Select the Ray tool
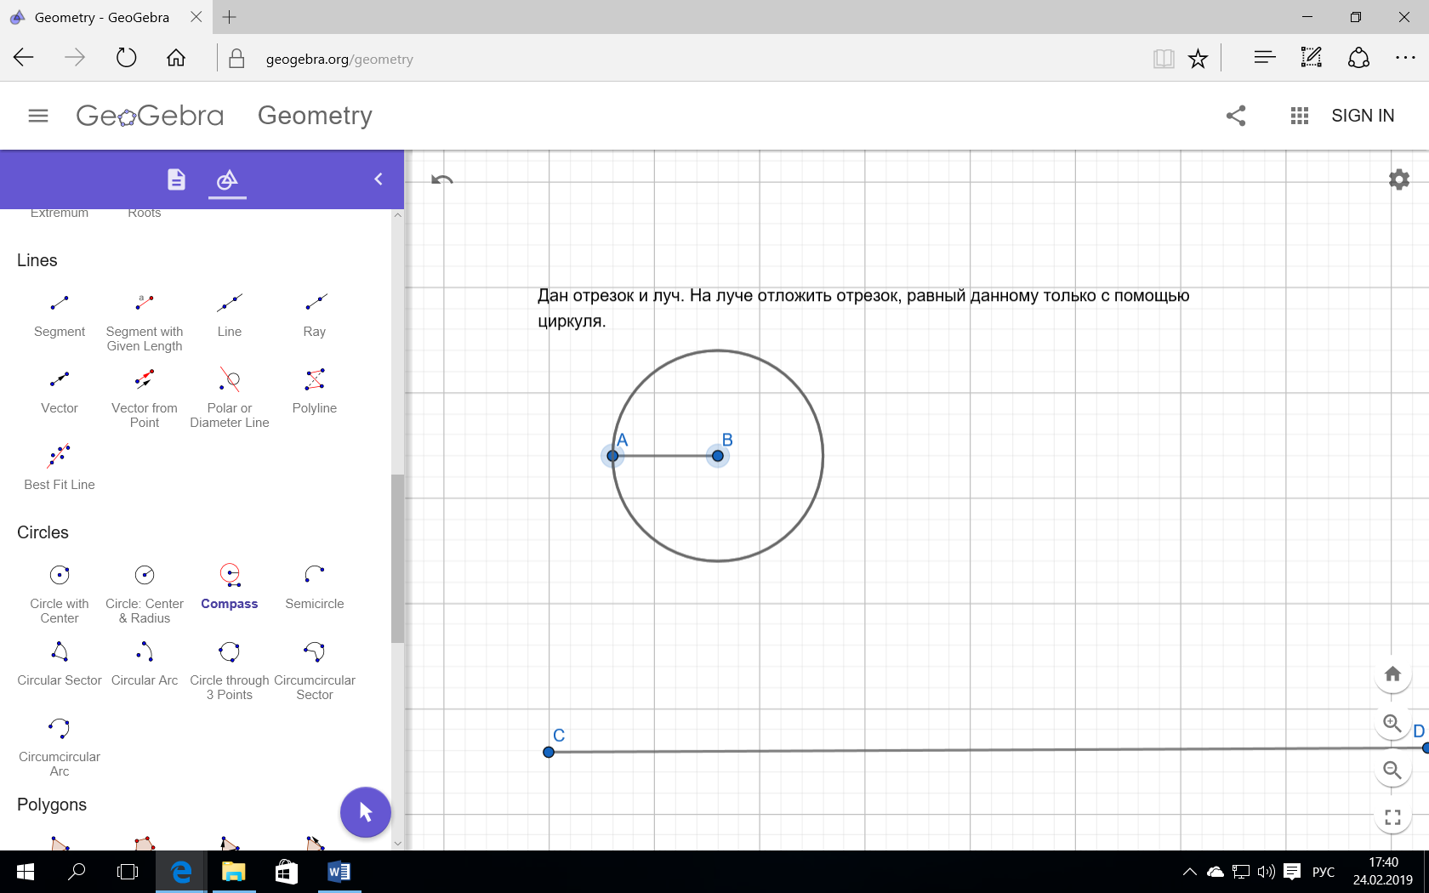Screen dimensions: 1429x893 [315, 315]
